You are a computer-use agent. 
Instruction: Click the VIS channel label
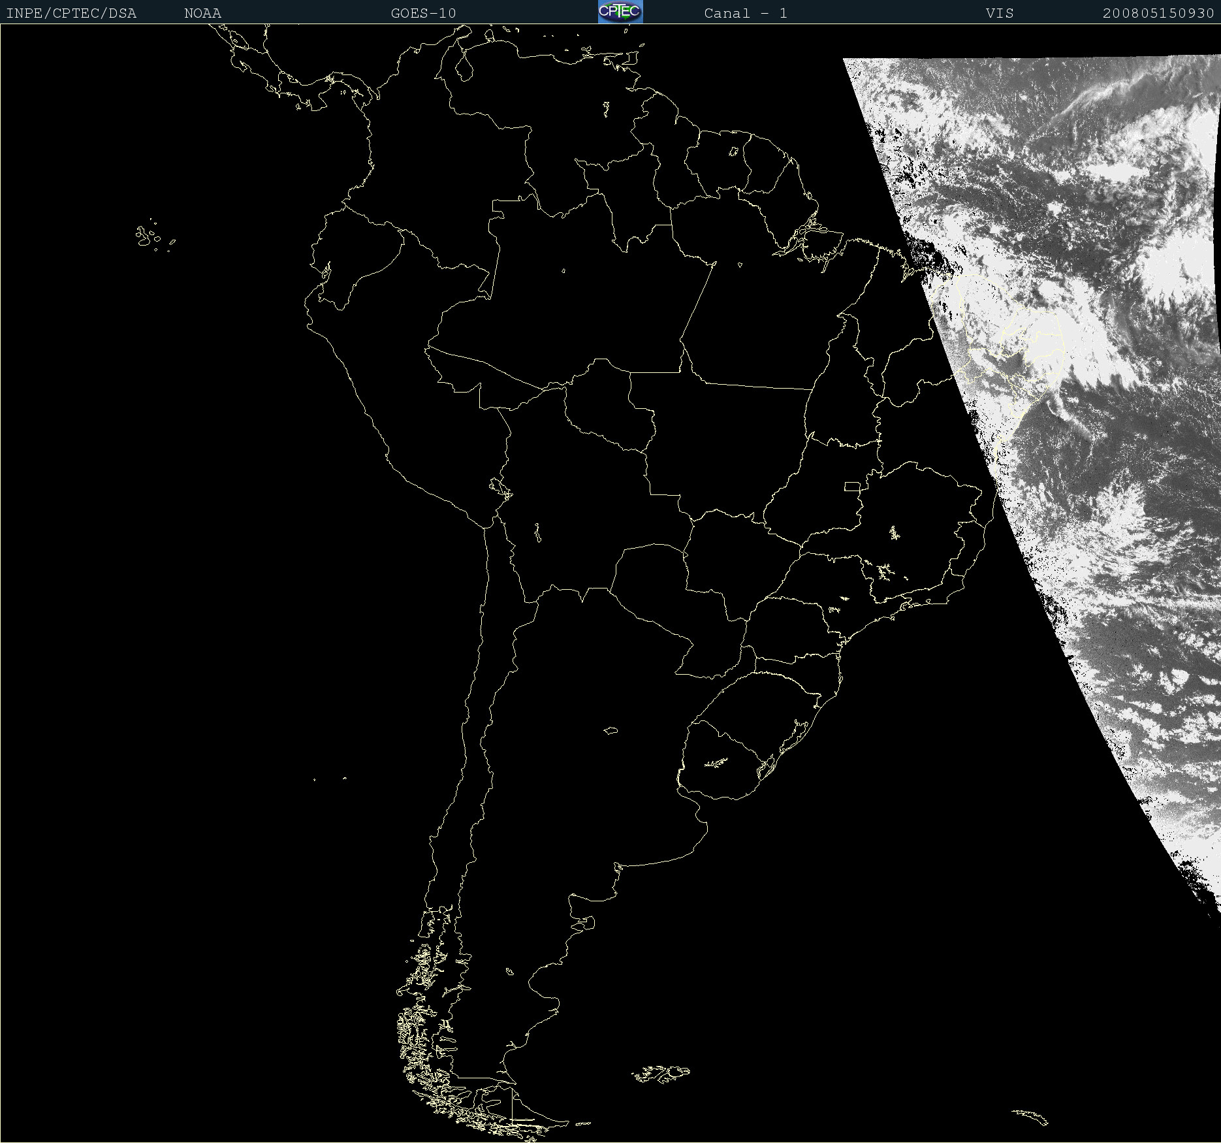[1000, 13]
